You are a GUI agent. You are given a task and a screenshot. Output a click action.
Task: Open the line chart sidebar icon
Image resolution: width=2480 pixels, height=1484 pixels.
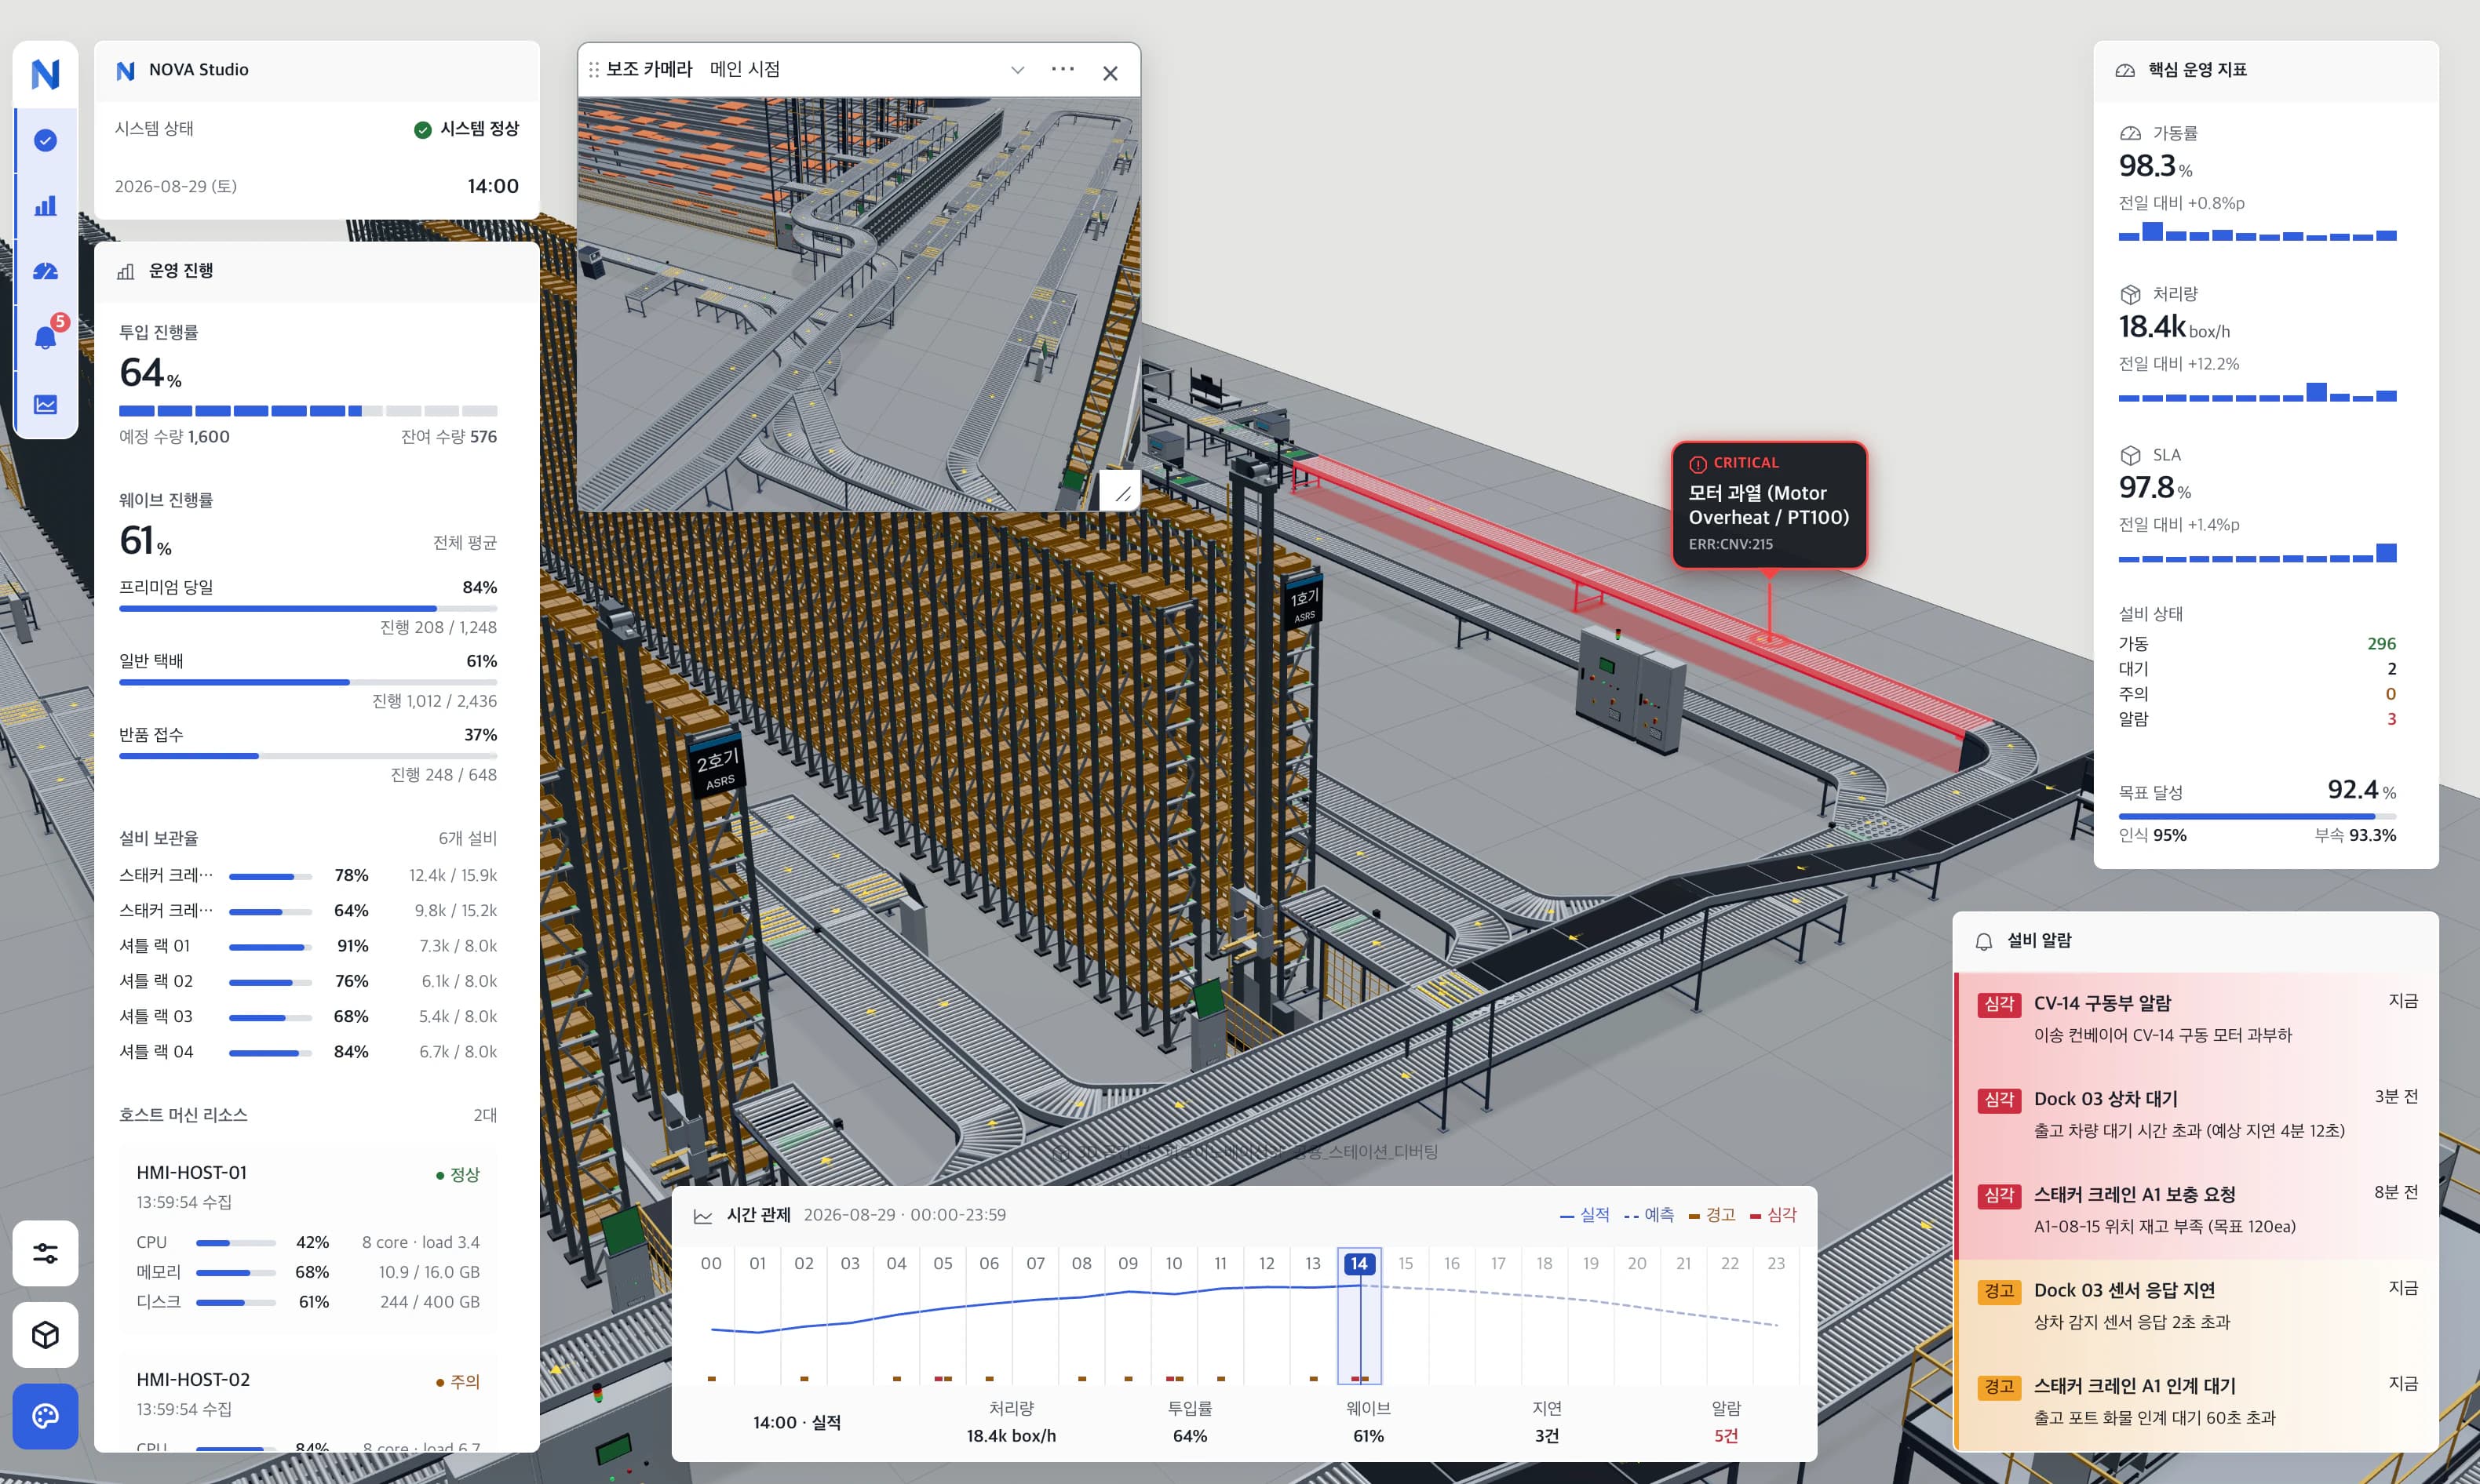(46, 404)
